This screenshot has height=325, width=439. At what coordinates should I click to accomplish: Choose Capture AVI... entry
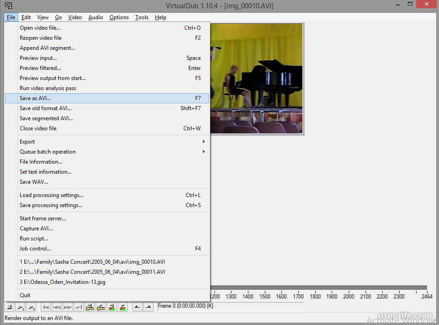pyautogui.click(x=107, y=229)
